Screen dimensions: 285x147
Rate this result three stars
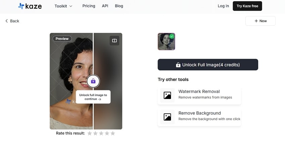pyautogui.click(x=101, y=133)
